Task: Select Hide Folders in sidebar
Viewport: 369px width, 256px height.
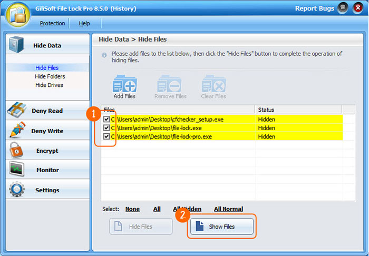Action: click(50, 76)
